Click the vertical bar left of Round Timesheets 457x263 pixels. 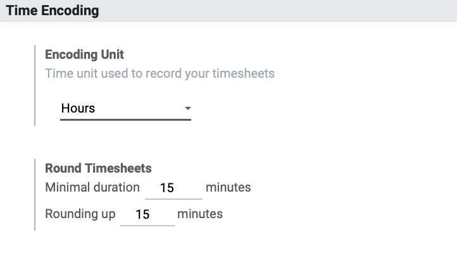(x=35, y=195)
